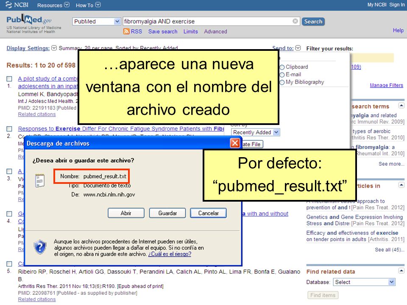Image resolution: width=407 pixels, height=305 pixels.
Task: Clear the search box with the X icon
Action: (x=295, y=21)
